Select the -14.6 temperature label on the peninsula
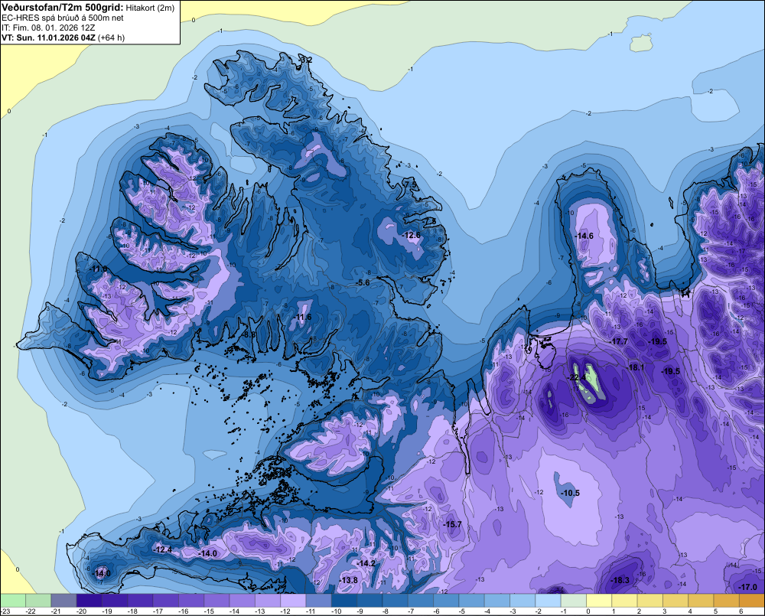Viewport: 765px width, 616px height. (584, 236)
